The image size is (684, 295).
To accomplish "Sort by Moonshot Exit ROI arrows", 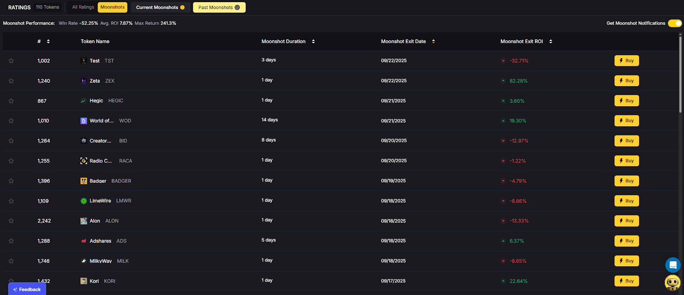I will pyautogui.click(x=551, y=41).
